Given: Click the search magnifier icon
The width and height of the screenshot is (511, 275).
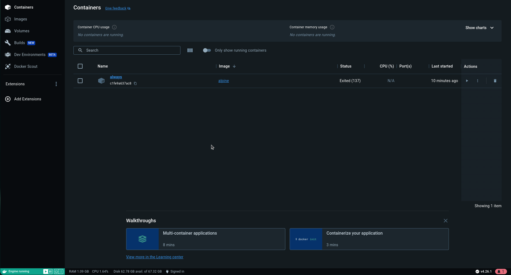Looking at the screenshot, I should coord(80,50).
